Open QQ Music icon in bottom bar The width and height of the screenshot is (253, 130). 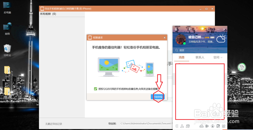(x=213, y=126)
